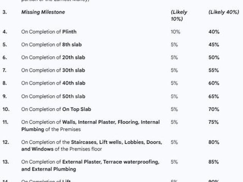The image size is (243, 182).
Task: Click the "(Likely 40%)" bold cell
Action: click(224, 12)
